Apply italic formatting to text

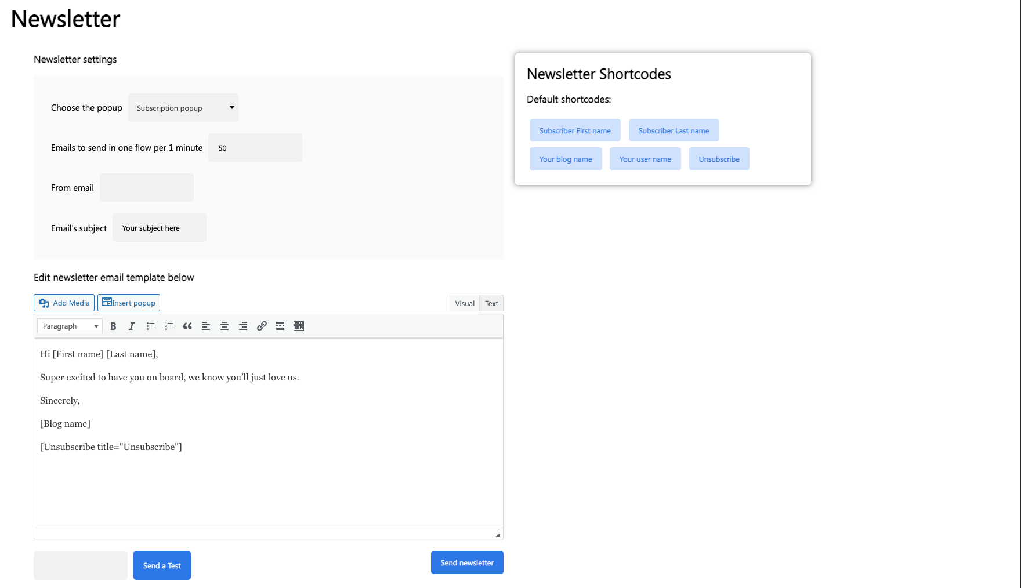(132, 326)
